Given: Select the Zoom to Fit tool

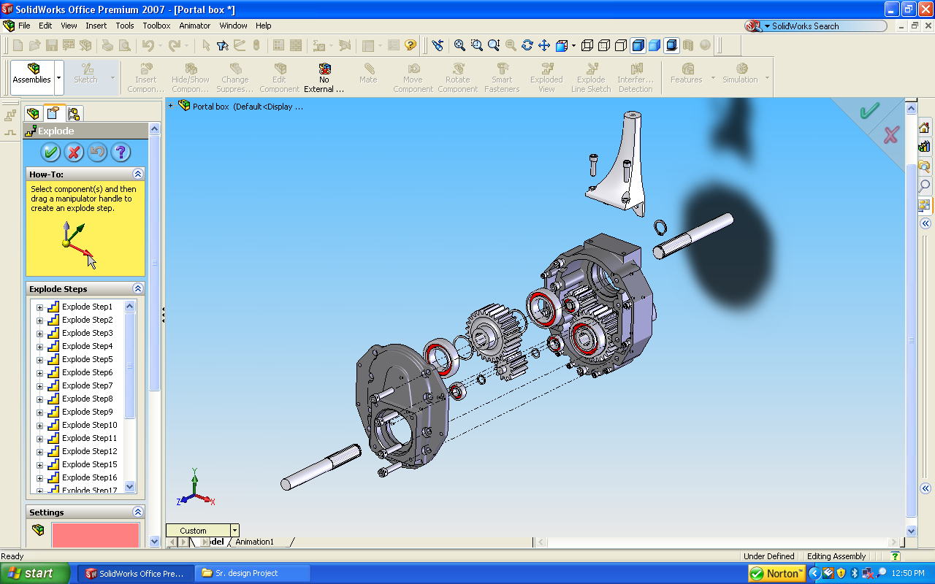Looking at the screenshot, I should (x=459, y=45).
